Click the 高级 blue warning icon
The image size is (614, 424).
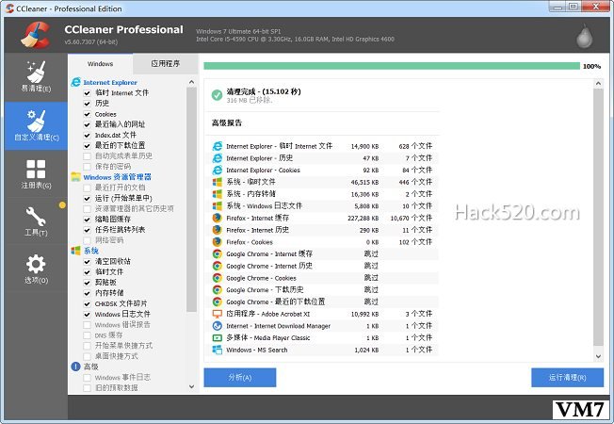click(75, 367)
